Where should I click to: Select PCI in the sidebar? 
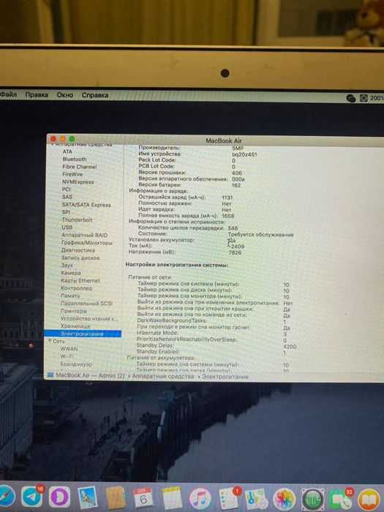click(x=67, y=189)
